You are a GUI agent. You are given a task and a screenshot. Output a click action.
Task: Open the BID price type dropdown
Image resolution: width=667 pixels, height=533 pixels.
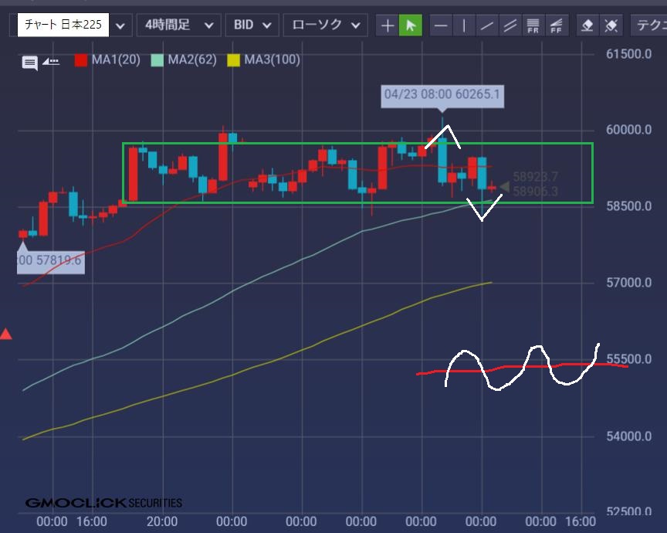coord(252,25)
